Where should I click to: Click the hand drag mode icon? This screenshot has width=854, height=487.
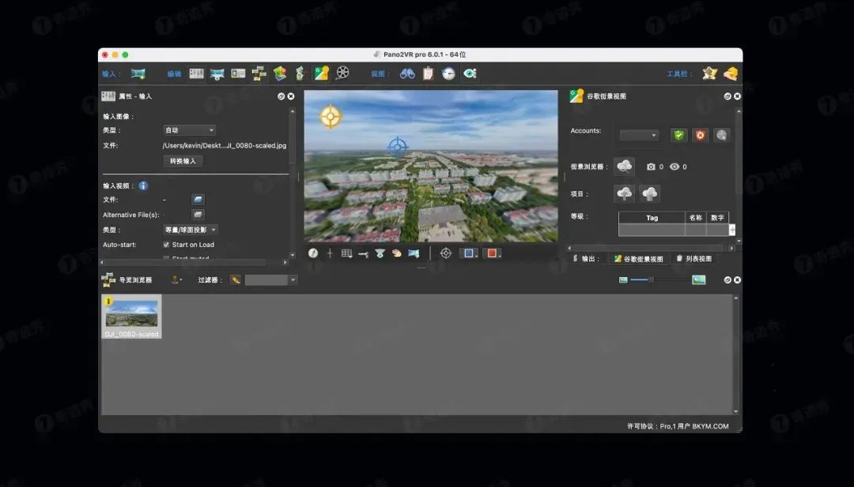pyautogui.click(x=396, y=253)
